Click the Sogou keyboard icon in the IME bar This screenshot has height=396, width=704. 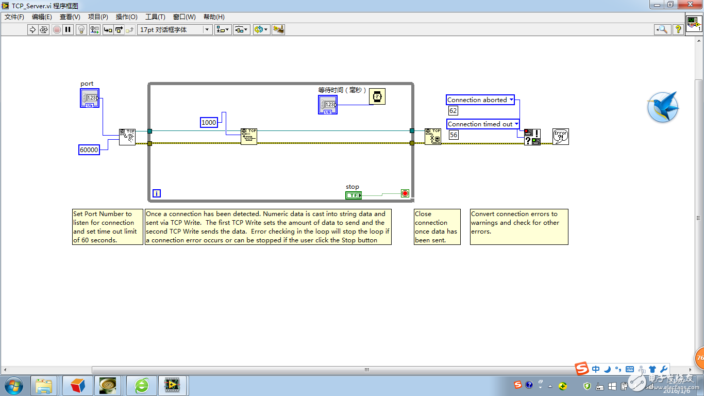click(629, 369)
